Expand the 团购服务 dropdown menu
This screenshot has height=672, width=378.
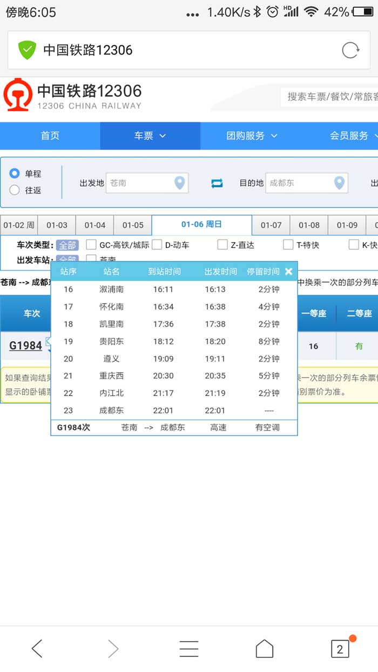(252, 136)
